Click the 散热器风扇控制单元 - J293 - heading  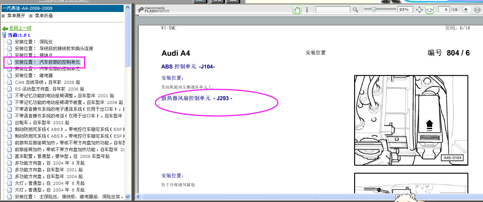tap(197, 98)
